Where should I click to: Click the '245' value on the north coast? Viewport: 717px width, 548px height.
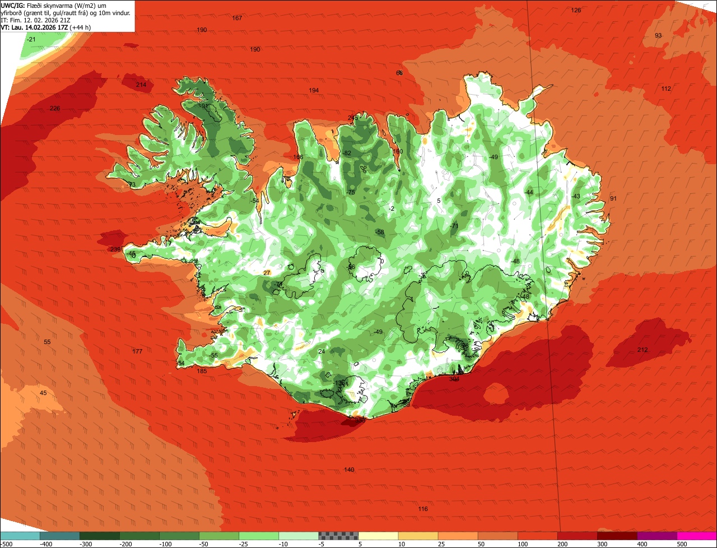[352, 118]
